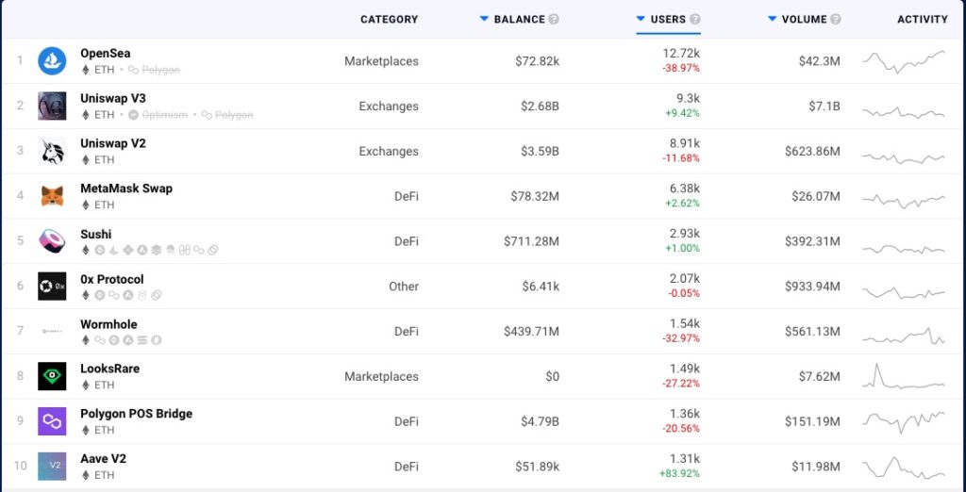This screenshot has height=492, width=966.
Task: Click the $151.19M volume value
Action: [812, 421]
